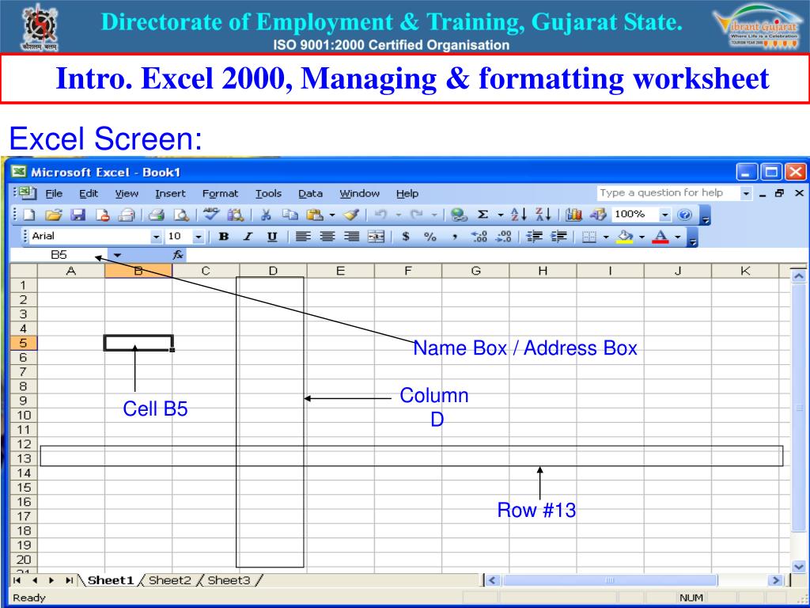Image resolution: width=810 pixels, height=608 pixels.
Task: Open the Chart Wizard
Action: [x=573, y=213]
